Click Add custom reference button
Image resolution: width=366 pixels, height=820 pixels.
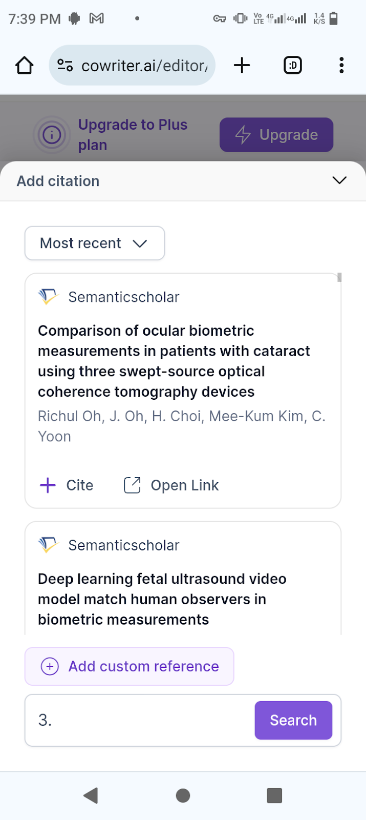click(x=130, y=666)
